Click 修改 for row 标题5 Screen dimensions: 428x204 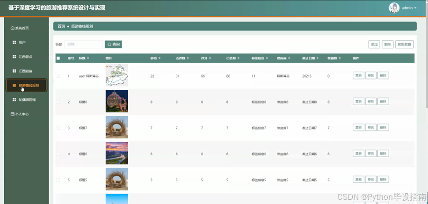(x=370, y=179)
